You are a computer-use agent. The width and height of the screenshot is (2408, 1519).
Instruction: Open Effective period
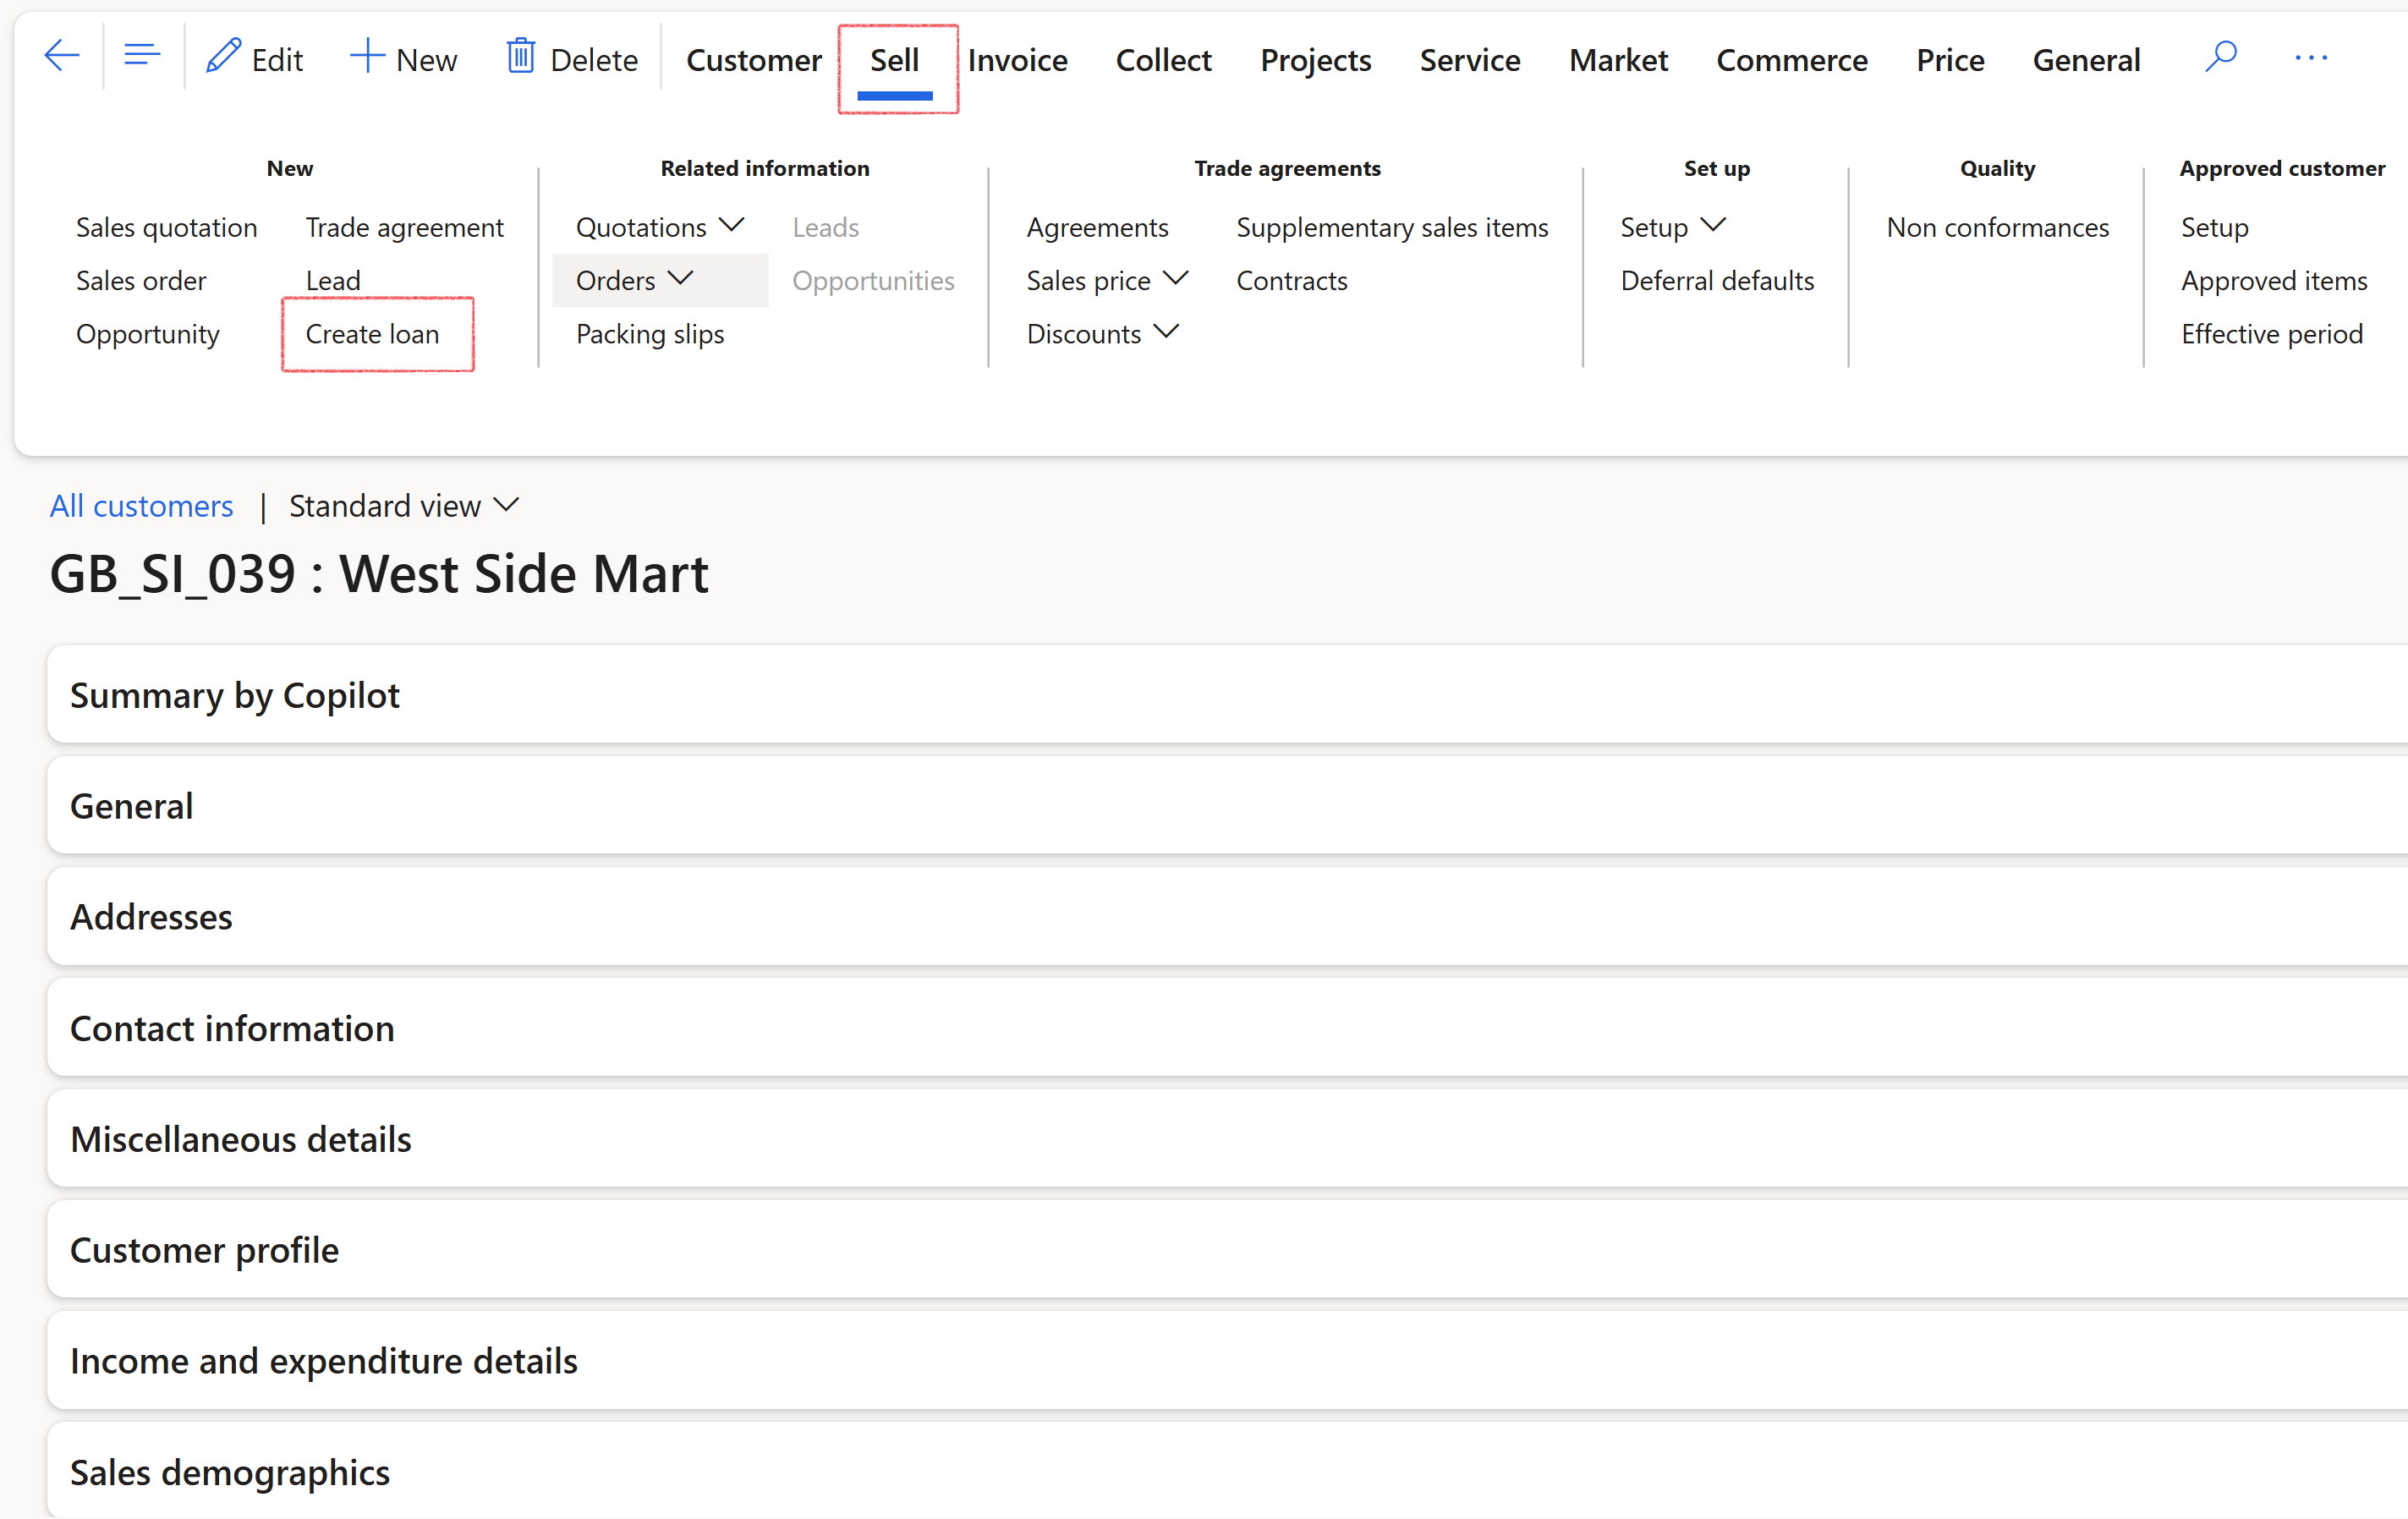2272,334
